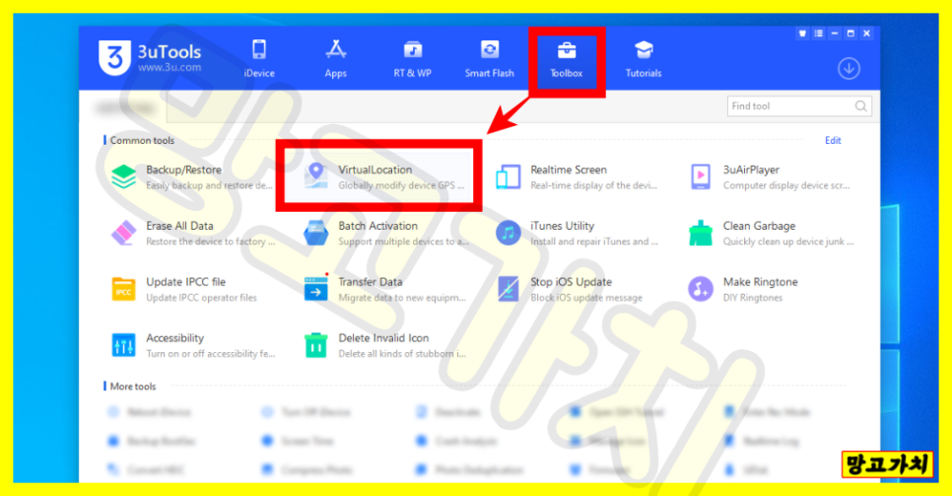The height and width of the screenshot is (496, 952).
Task: Launch the VirtualLocation map pin icon
Action: 315,176
